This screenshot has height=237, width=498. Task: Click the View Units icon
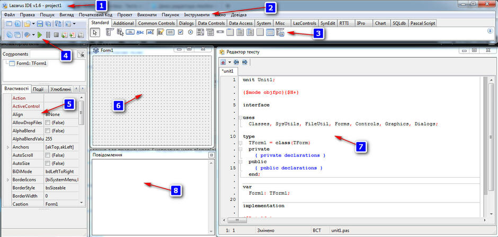click(x=10, y=34)
